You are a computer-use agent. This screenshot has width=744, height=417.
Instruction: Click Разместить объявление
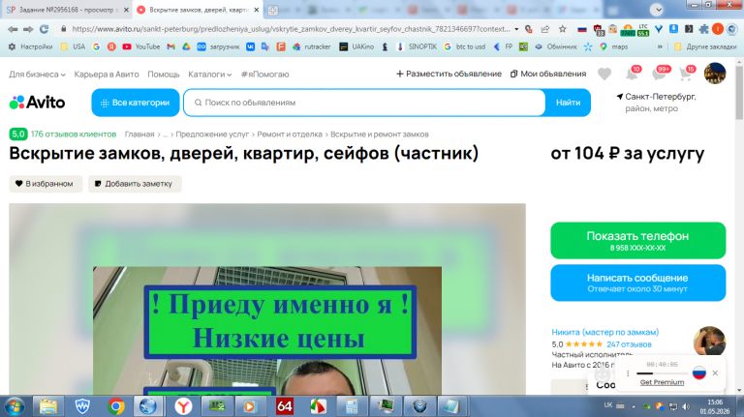click(449, 74)
